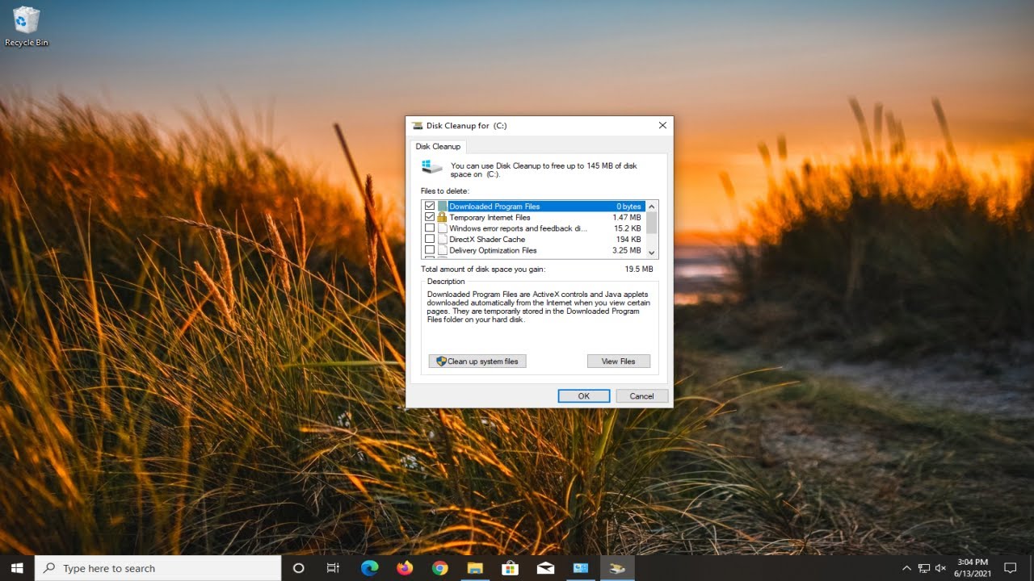Open Microsoft Store from the taskbar
The height and width of the screenshot is (581, 1034).
pos(510,568)
